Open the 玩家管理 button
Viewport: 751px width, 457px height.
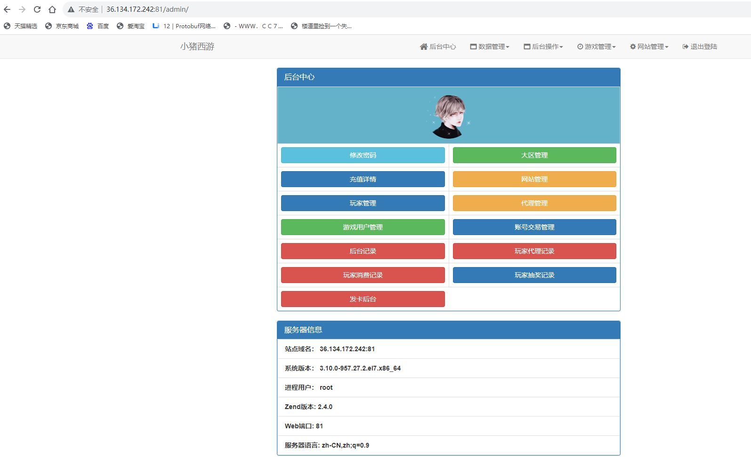[363, 203]
